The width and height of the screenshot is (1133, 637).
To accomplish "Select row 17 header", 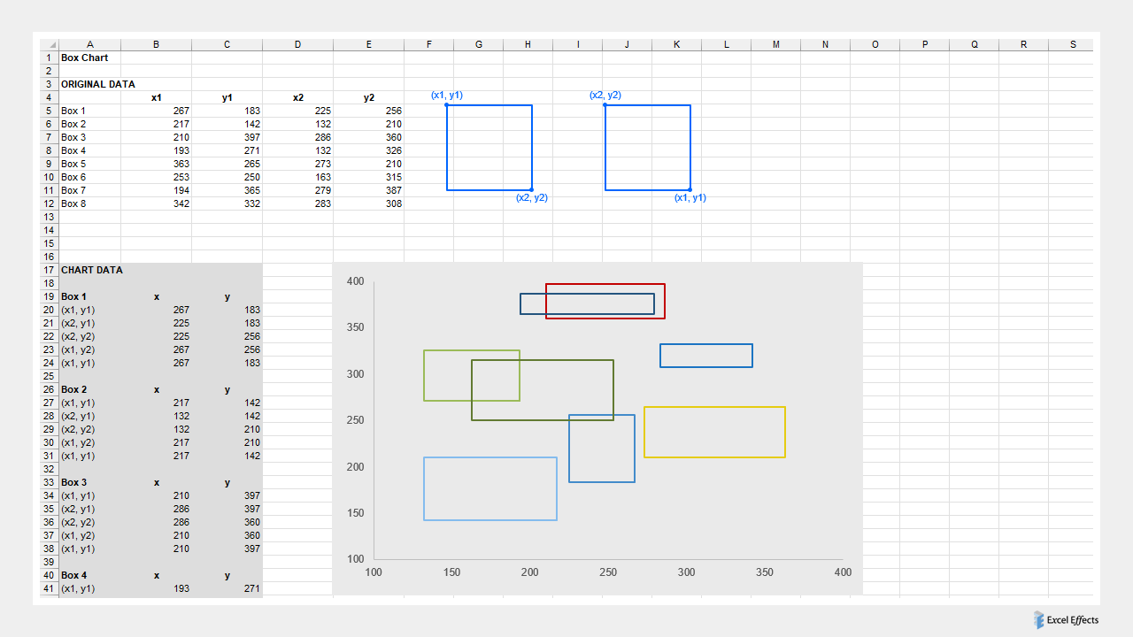I will [49, 270].
